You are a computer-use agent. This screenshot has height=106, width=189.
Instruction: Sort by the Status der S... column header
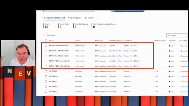173,41
